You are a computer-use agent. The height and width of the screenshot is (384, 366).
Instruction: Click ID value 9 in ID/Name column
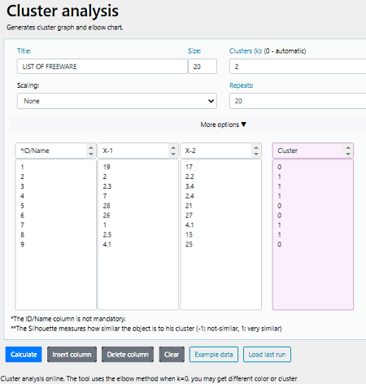[x=22, y=245]
